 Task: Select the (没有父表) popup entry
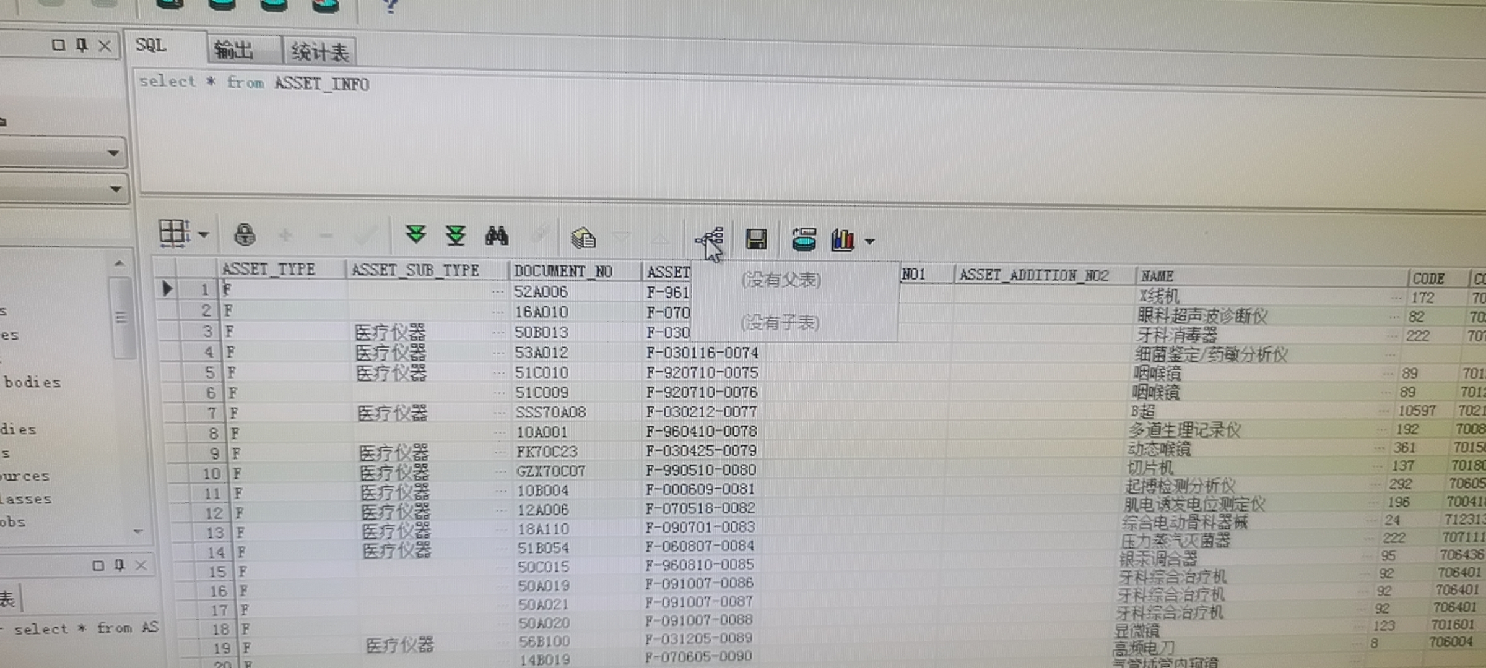pyautogui.click(x=781, y=280)
